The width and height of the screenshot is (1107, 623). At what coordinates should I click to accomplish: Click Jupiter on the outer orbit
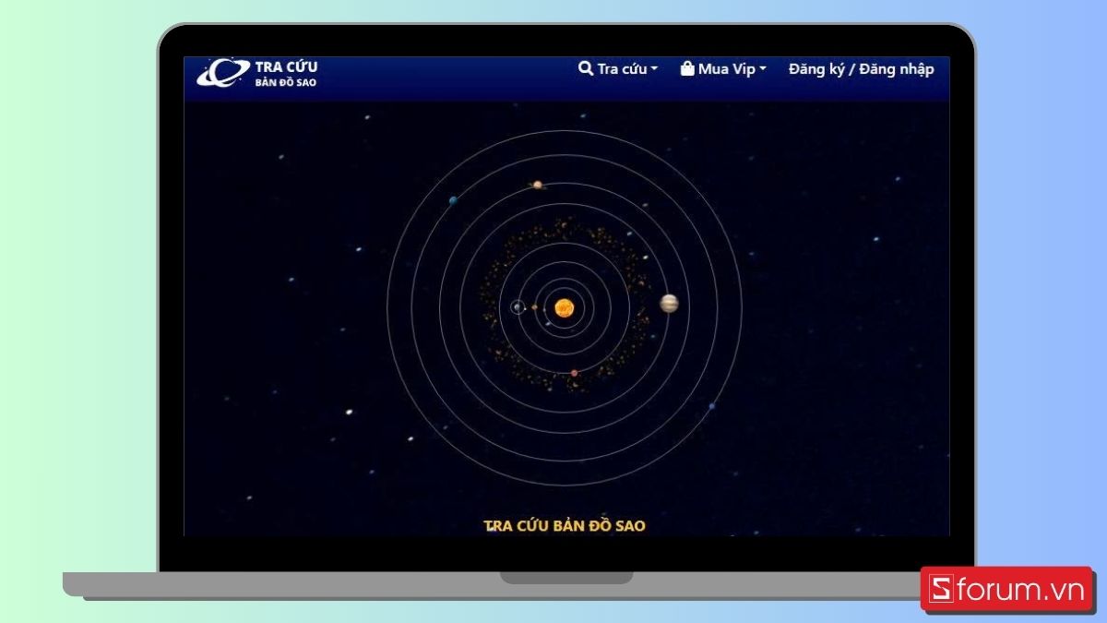coord(668,305)
